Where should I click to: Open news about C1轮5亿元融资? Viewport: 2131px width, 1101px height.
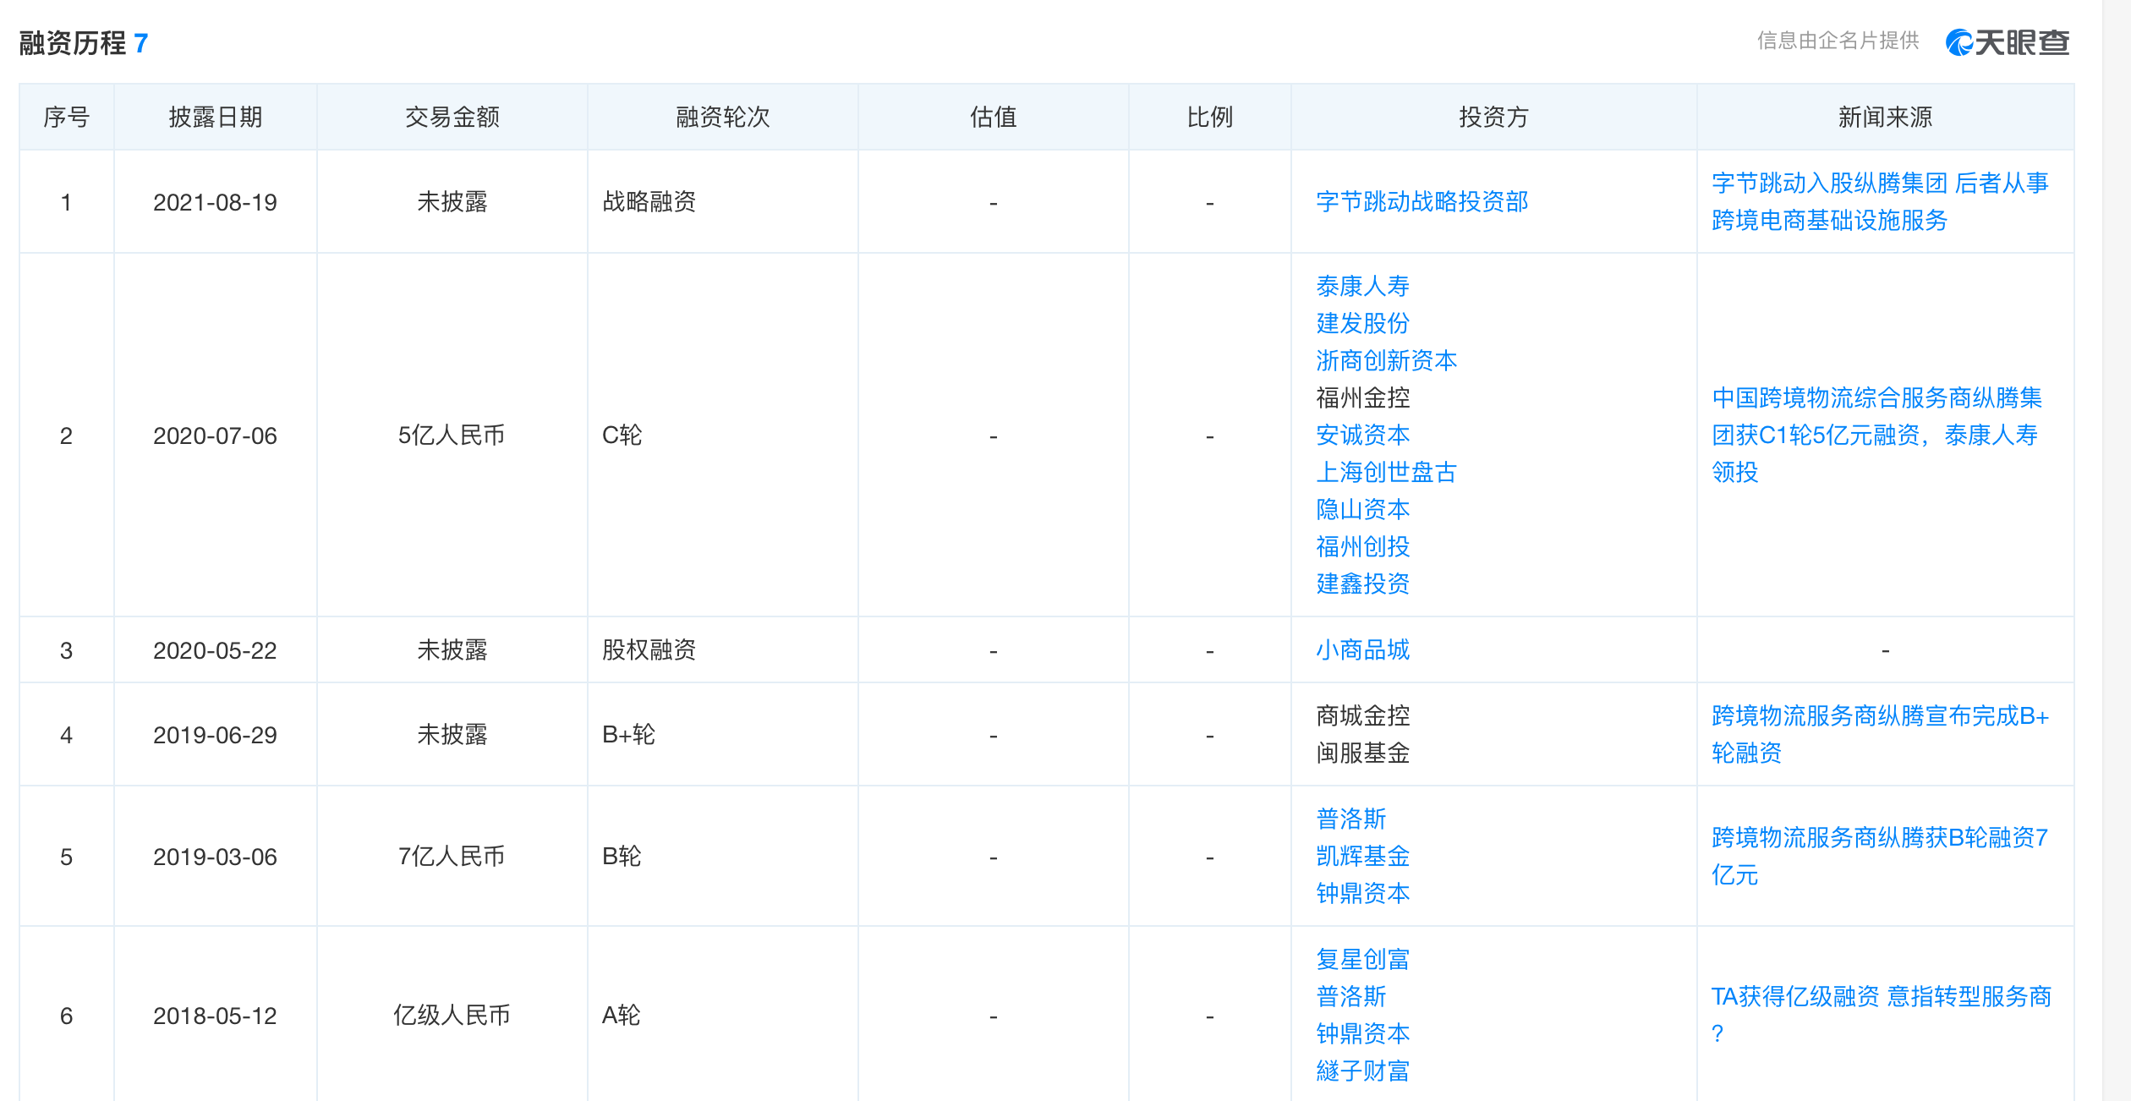coord(1876,435)
